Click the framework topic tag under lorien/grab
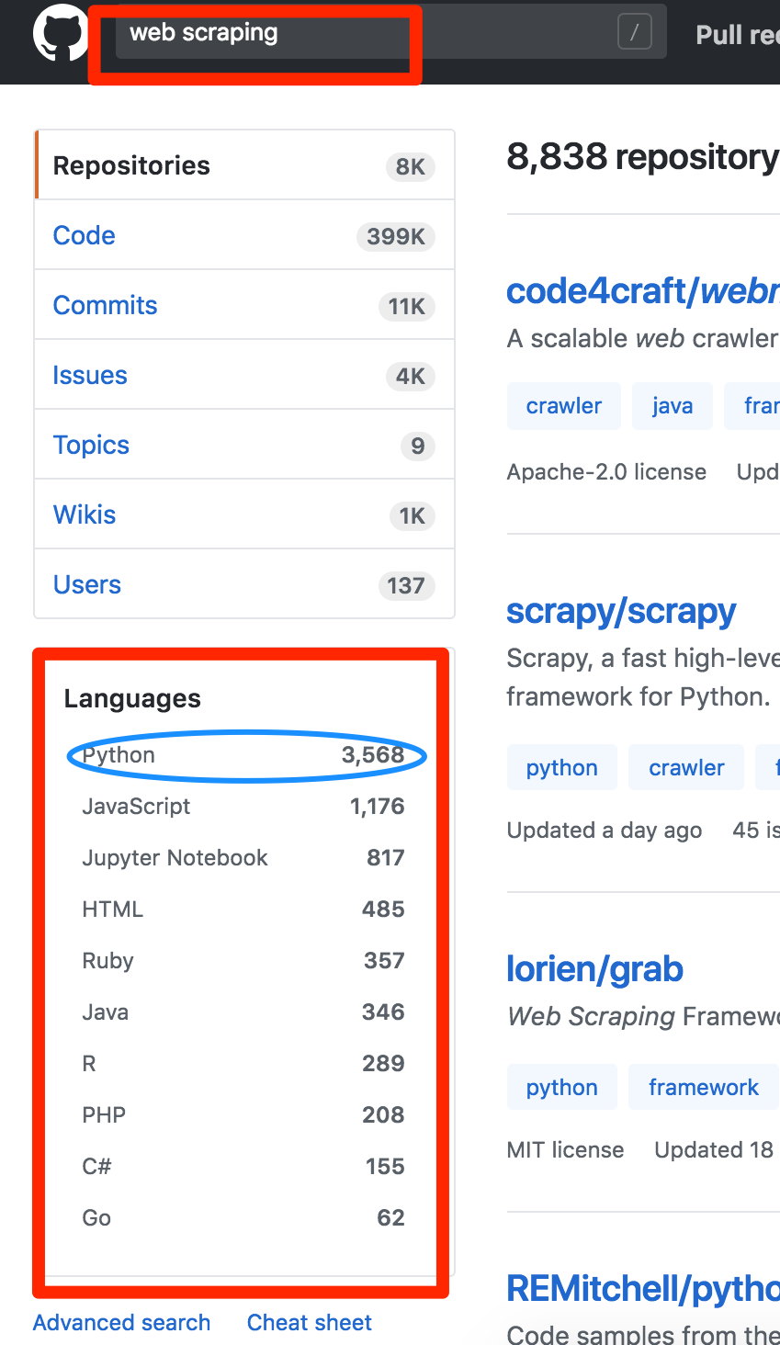This screenshot has height=1345, width=780. point(703,1088)
